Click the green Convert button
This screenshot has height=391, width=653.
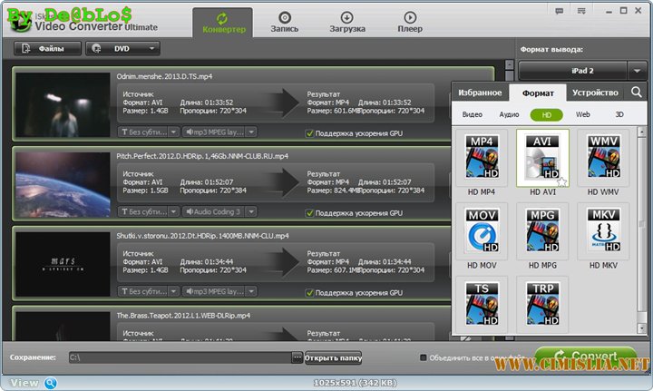584,357
